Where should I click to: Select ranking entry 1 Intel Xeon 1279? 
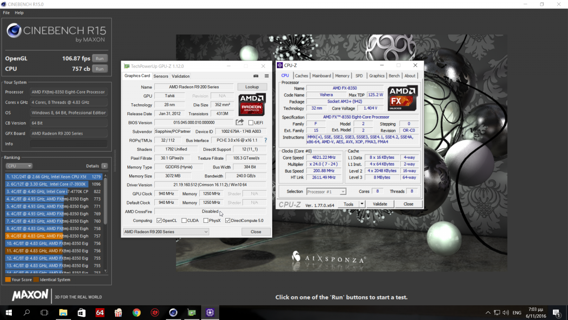click(x=54, y=177)
